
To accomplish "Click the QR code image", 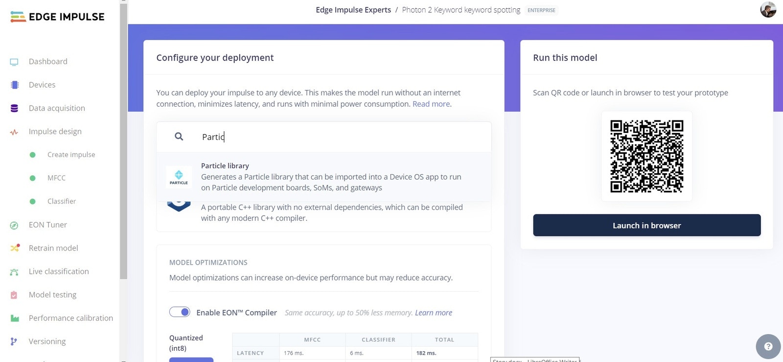I will pyautogui.click(x=646, y=156).
